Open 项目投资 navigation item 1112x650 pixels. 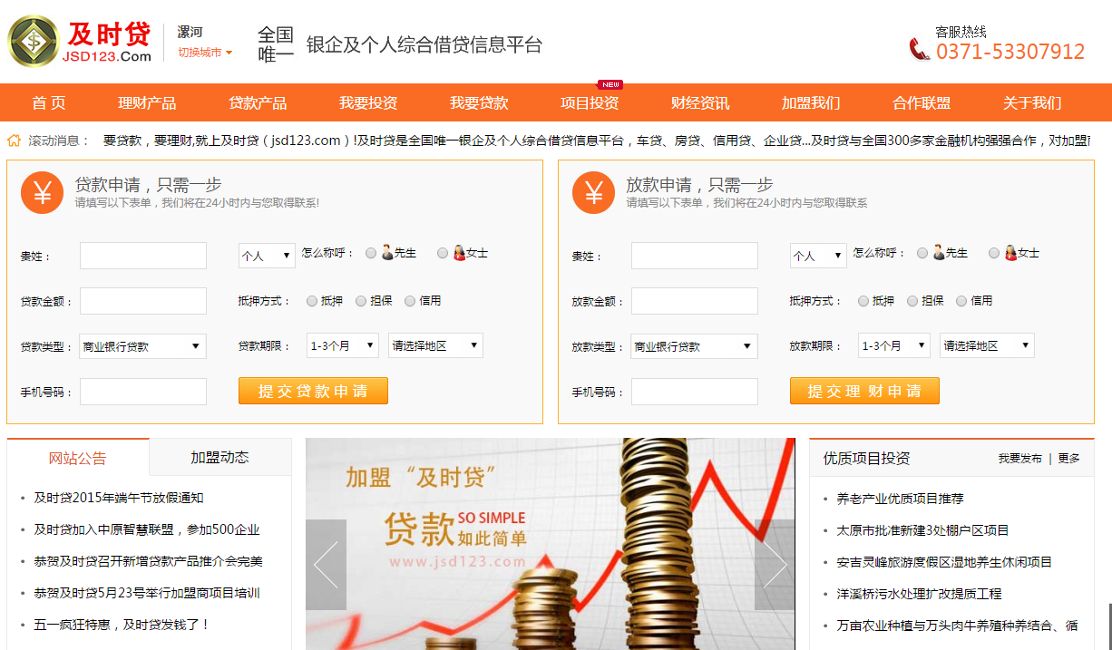click(590, 102)
